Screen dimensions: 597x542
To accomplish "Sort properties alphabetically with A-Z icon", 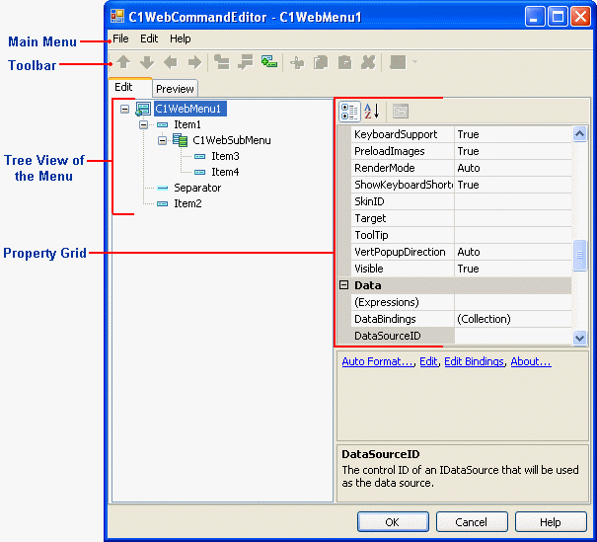I will point(372,112).
